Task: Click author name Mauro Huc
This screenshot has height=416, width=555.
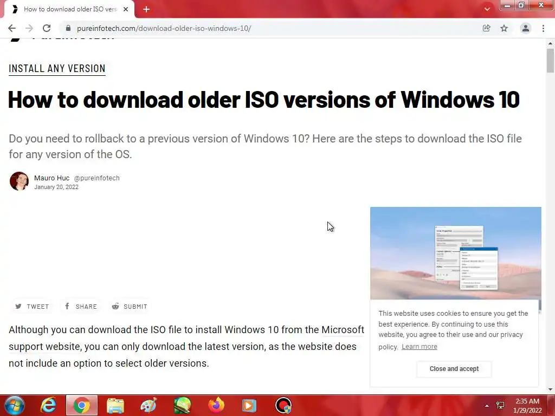Action: (x=51, y=178)
